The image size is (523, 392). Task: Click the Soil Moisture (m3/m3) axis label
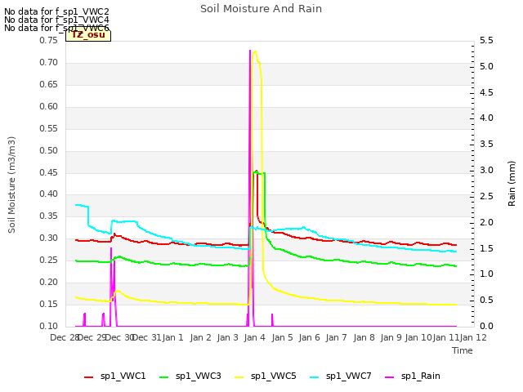coord(11,185)
